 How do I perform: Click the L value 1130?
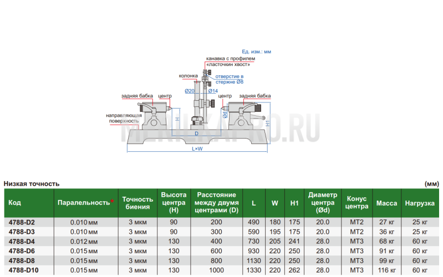[x=254, y=260]
